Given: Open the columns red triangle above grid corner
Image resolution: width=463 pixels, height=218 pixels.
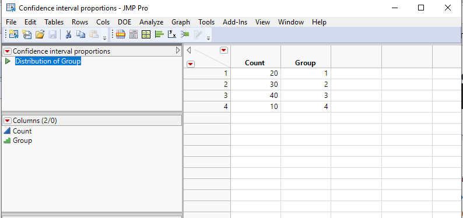Looking at the screenshot, I should [x=224, y=51].
